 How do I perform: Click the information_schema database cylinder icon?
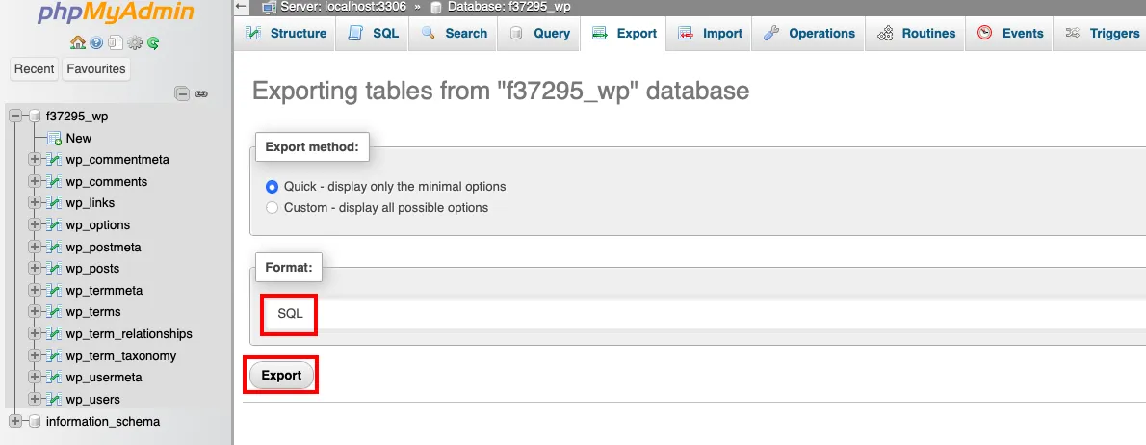coord(34,421)
